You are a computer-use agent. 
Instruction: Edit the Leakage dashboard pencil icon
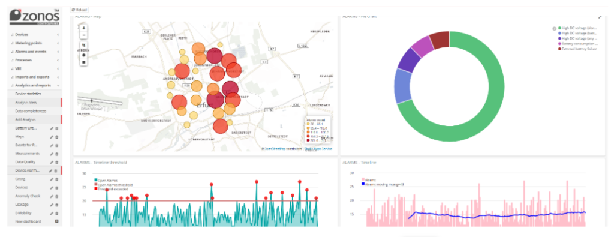click(x=52, y=205)
